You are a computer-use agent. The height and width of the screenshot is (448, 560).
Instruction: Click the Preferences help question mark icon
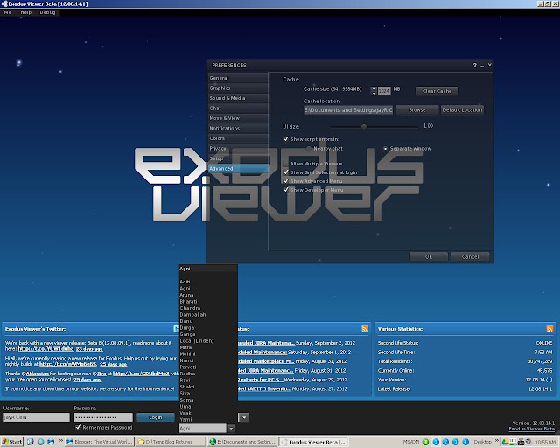pos(474,65)
